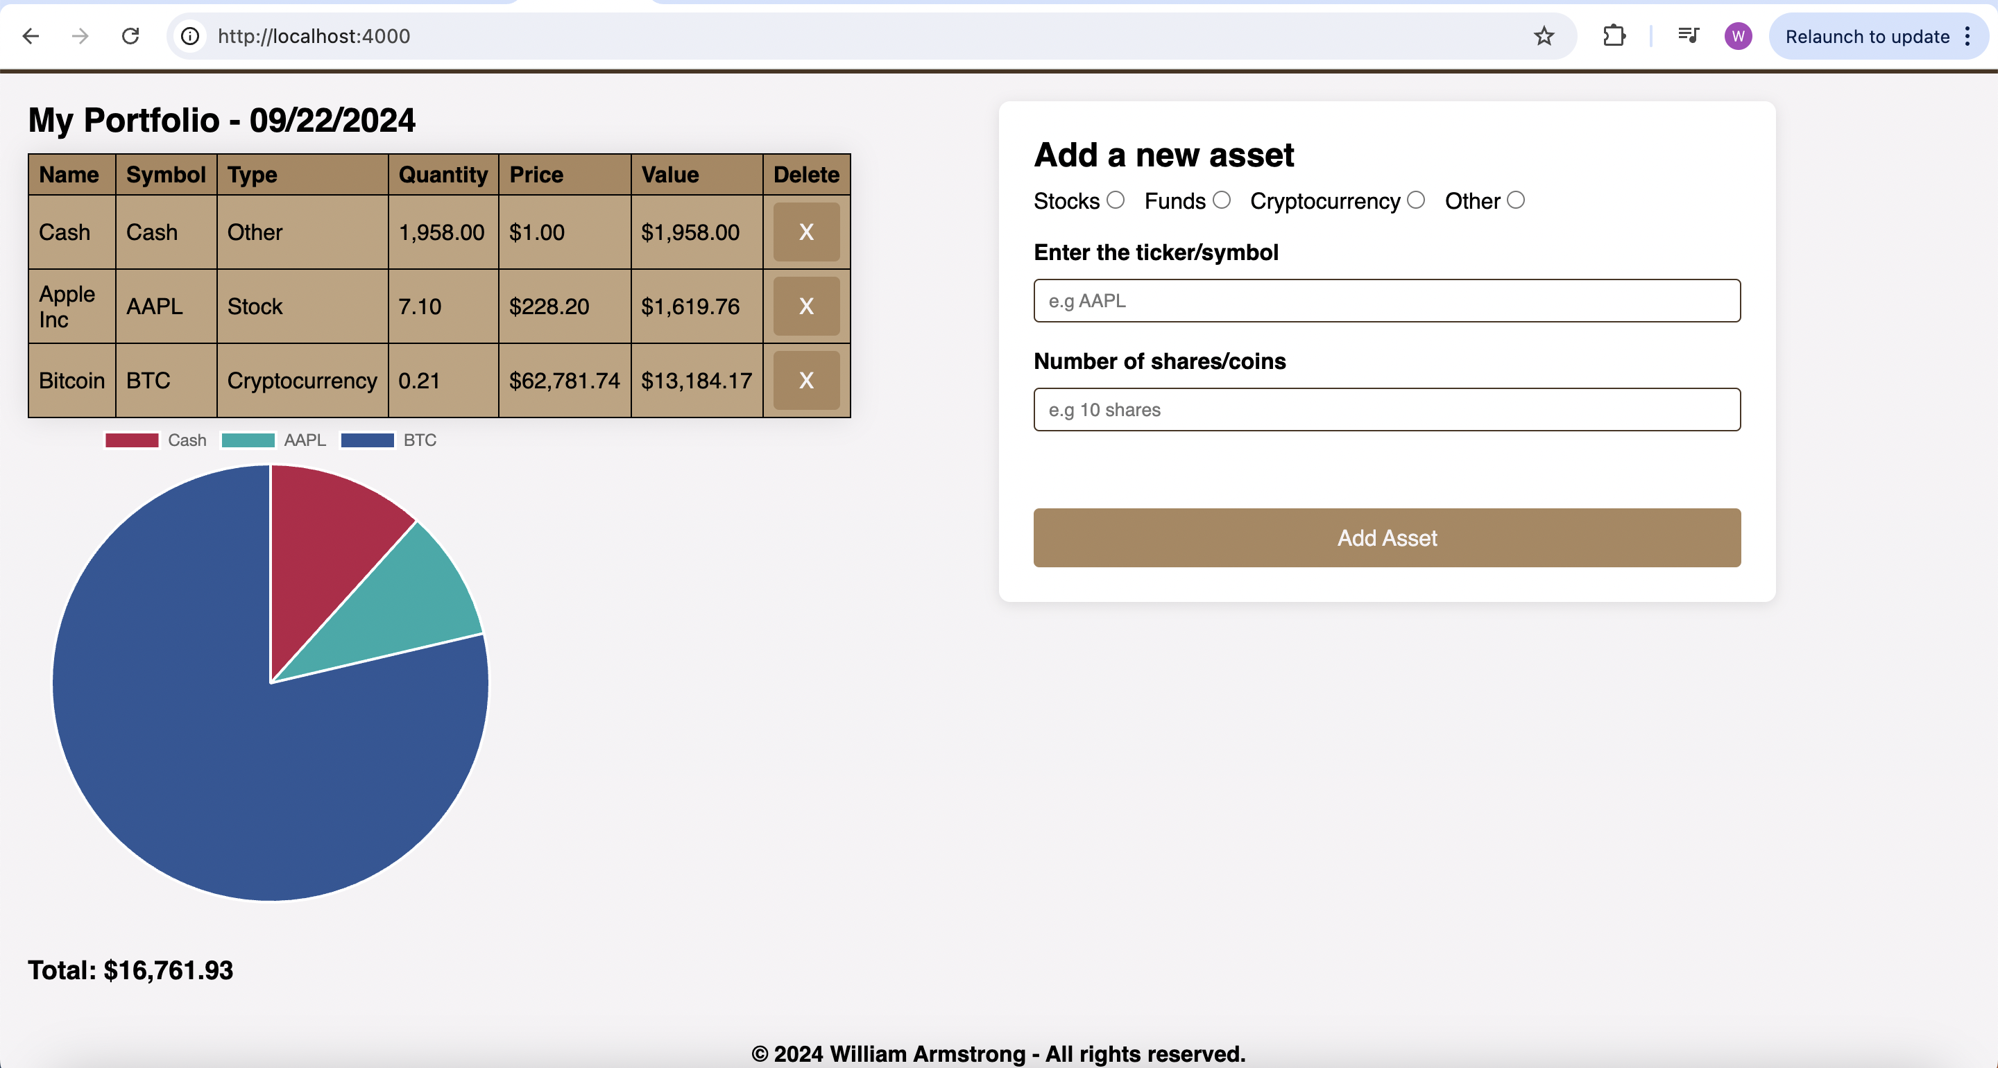Click the Add Asset button
This screenshot has width=1998, height=1068.
coord(1387,537)
